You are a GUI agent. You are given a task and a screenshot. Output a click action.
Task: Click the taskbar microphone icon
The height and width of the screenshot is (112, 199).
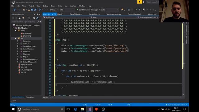pos(62,109)
